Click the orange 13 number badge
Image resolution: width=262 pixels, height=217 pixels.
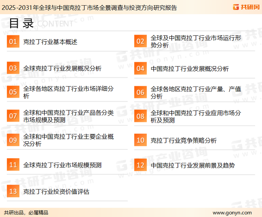[x=13, y=191]
